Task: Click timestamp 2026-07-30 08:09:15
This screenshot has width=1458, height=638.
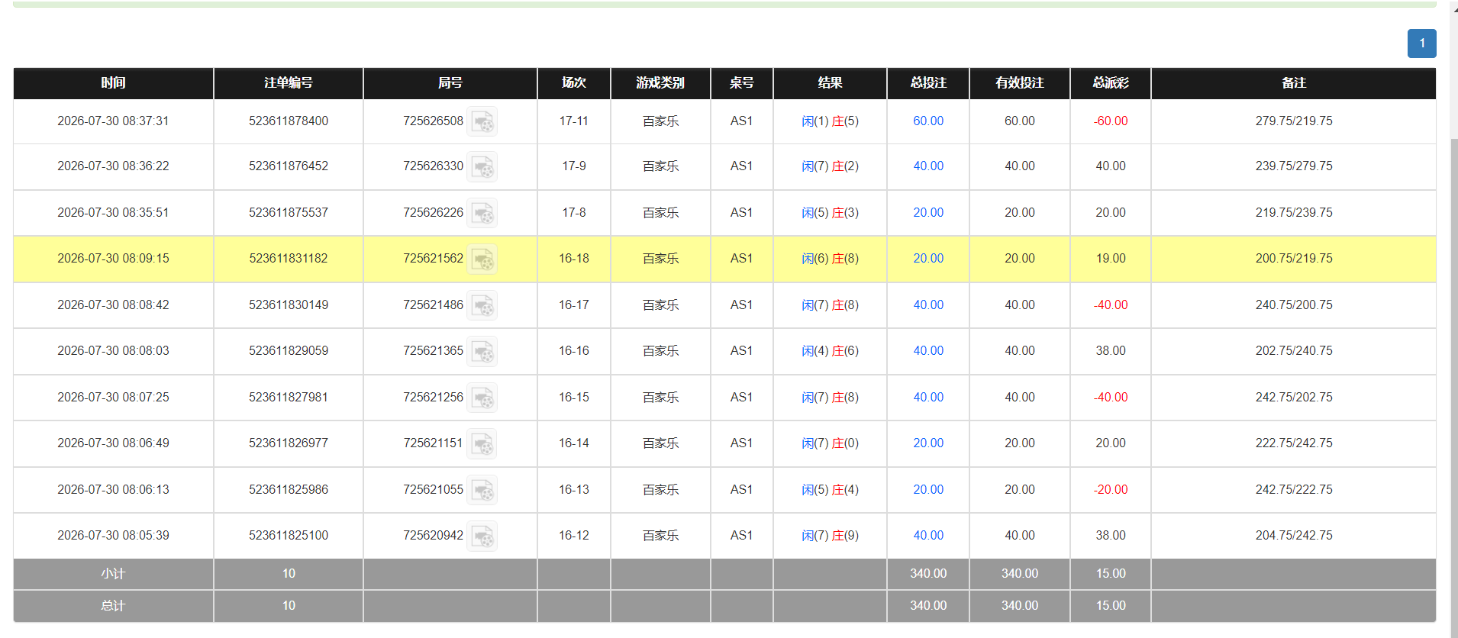Action: point(113,259)
